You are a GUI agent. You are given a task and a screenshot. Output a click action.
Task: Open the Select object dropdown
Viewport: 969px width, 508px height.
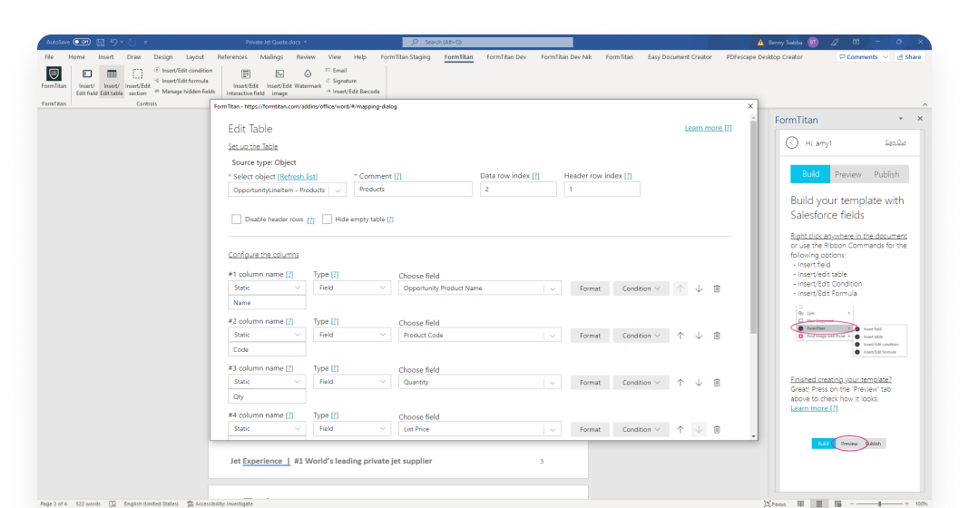[x=287, y=190]
